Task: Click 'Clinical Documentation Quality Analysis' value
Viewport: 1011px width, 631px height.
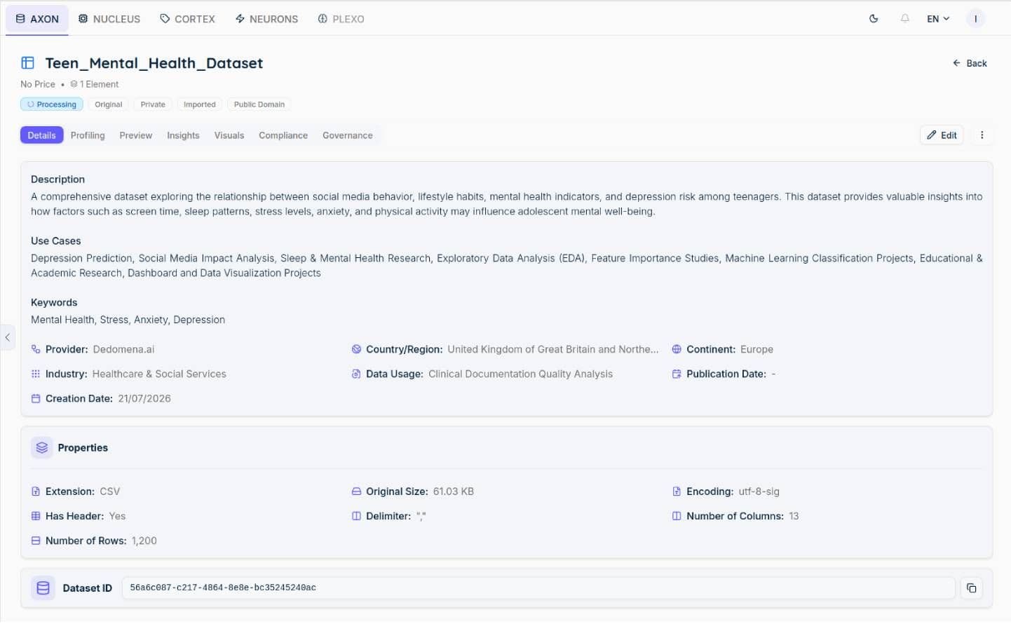Action: [x=520, y=374]
